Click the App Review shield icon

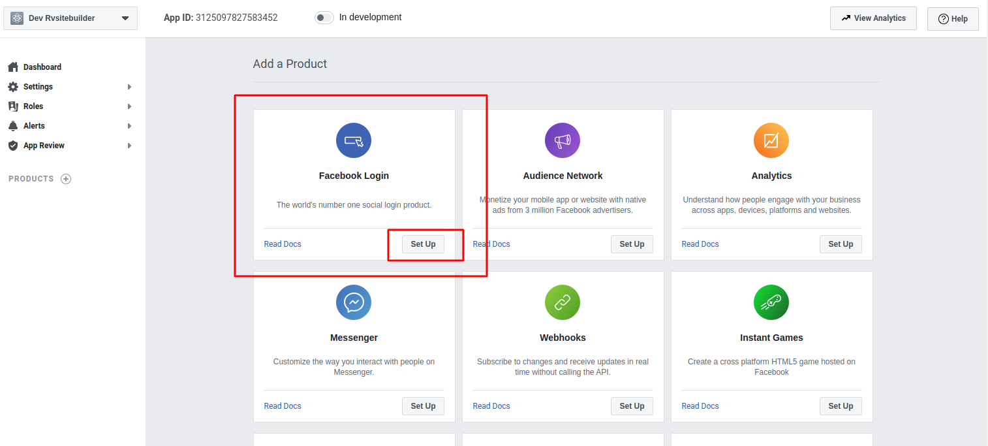click(13, 146)
